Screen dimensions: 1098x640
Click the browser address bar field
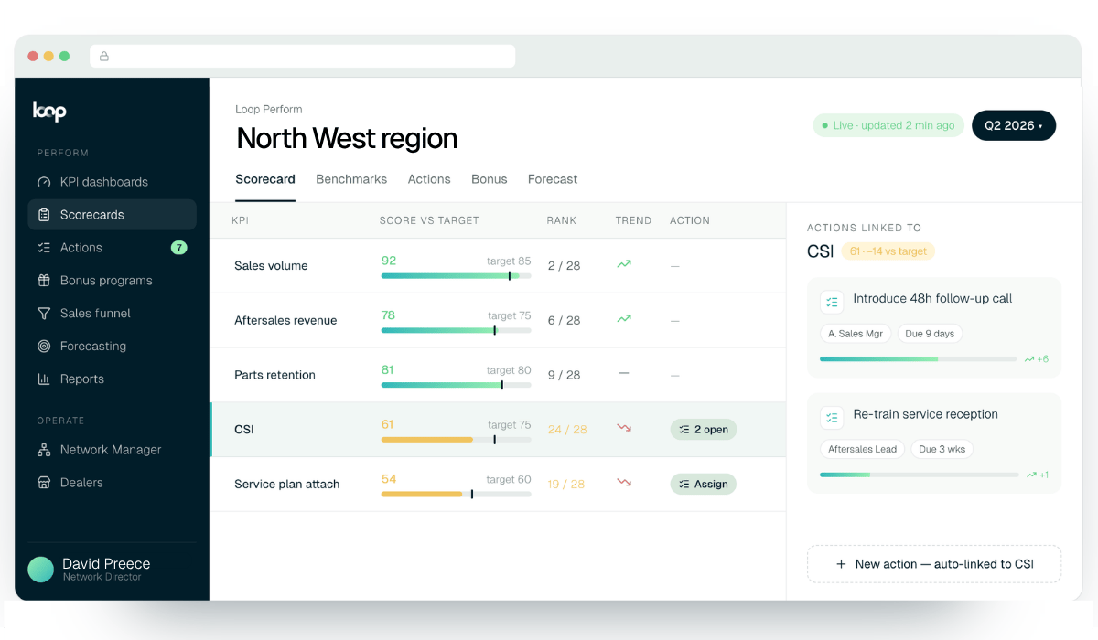(x=303, y=57)
